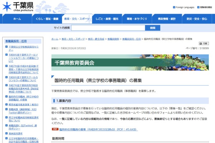215x143 pixels.
Task: Click the Chiba Prefecture star logo
Action: point(7,6)
